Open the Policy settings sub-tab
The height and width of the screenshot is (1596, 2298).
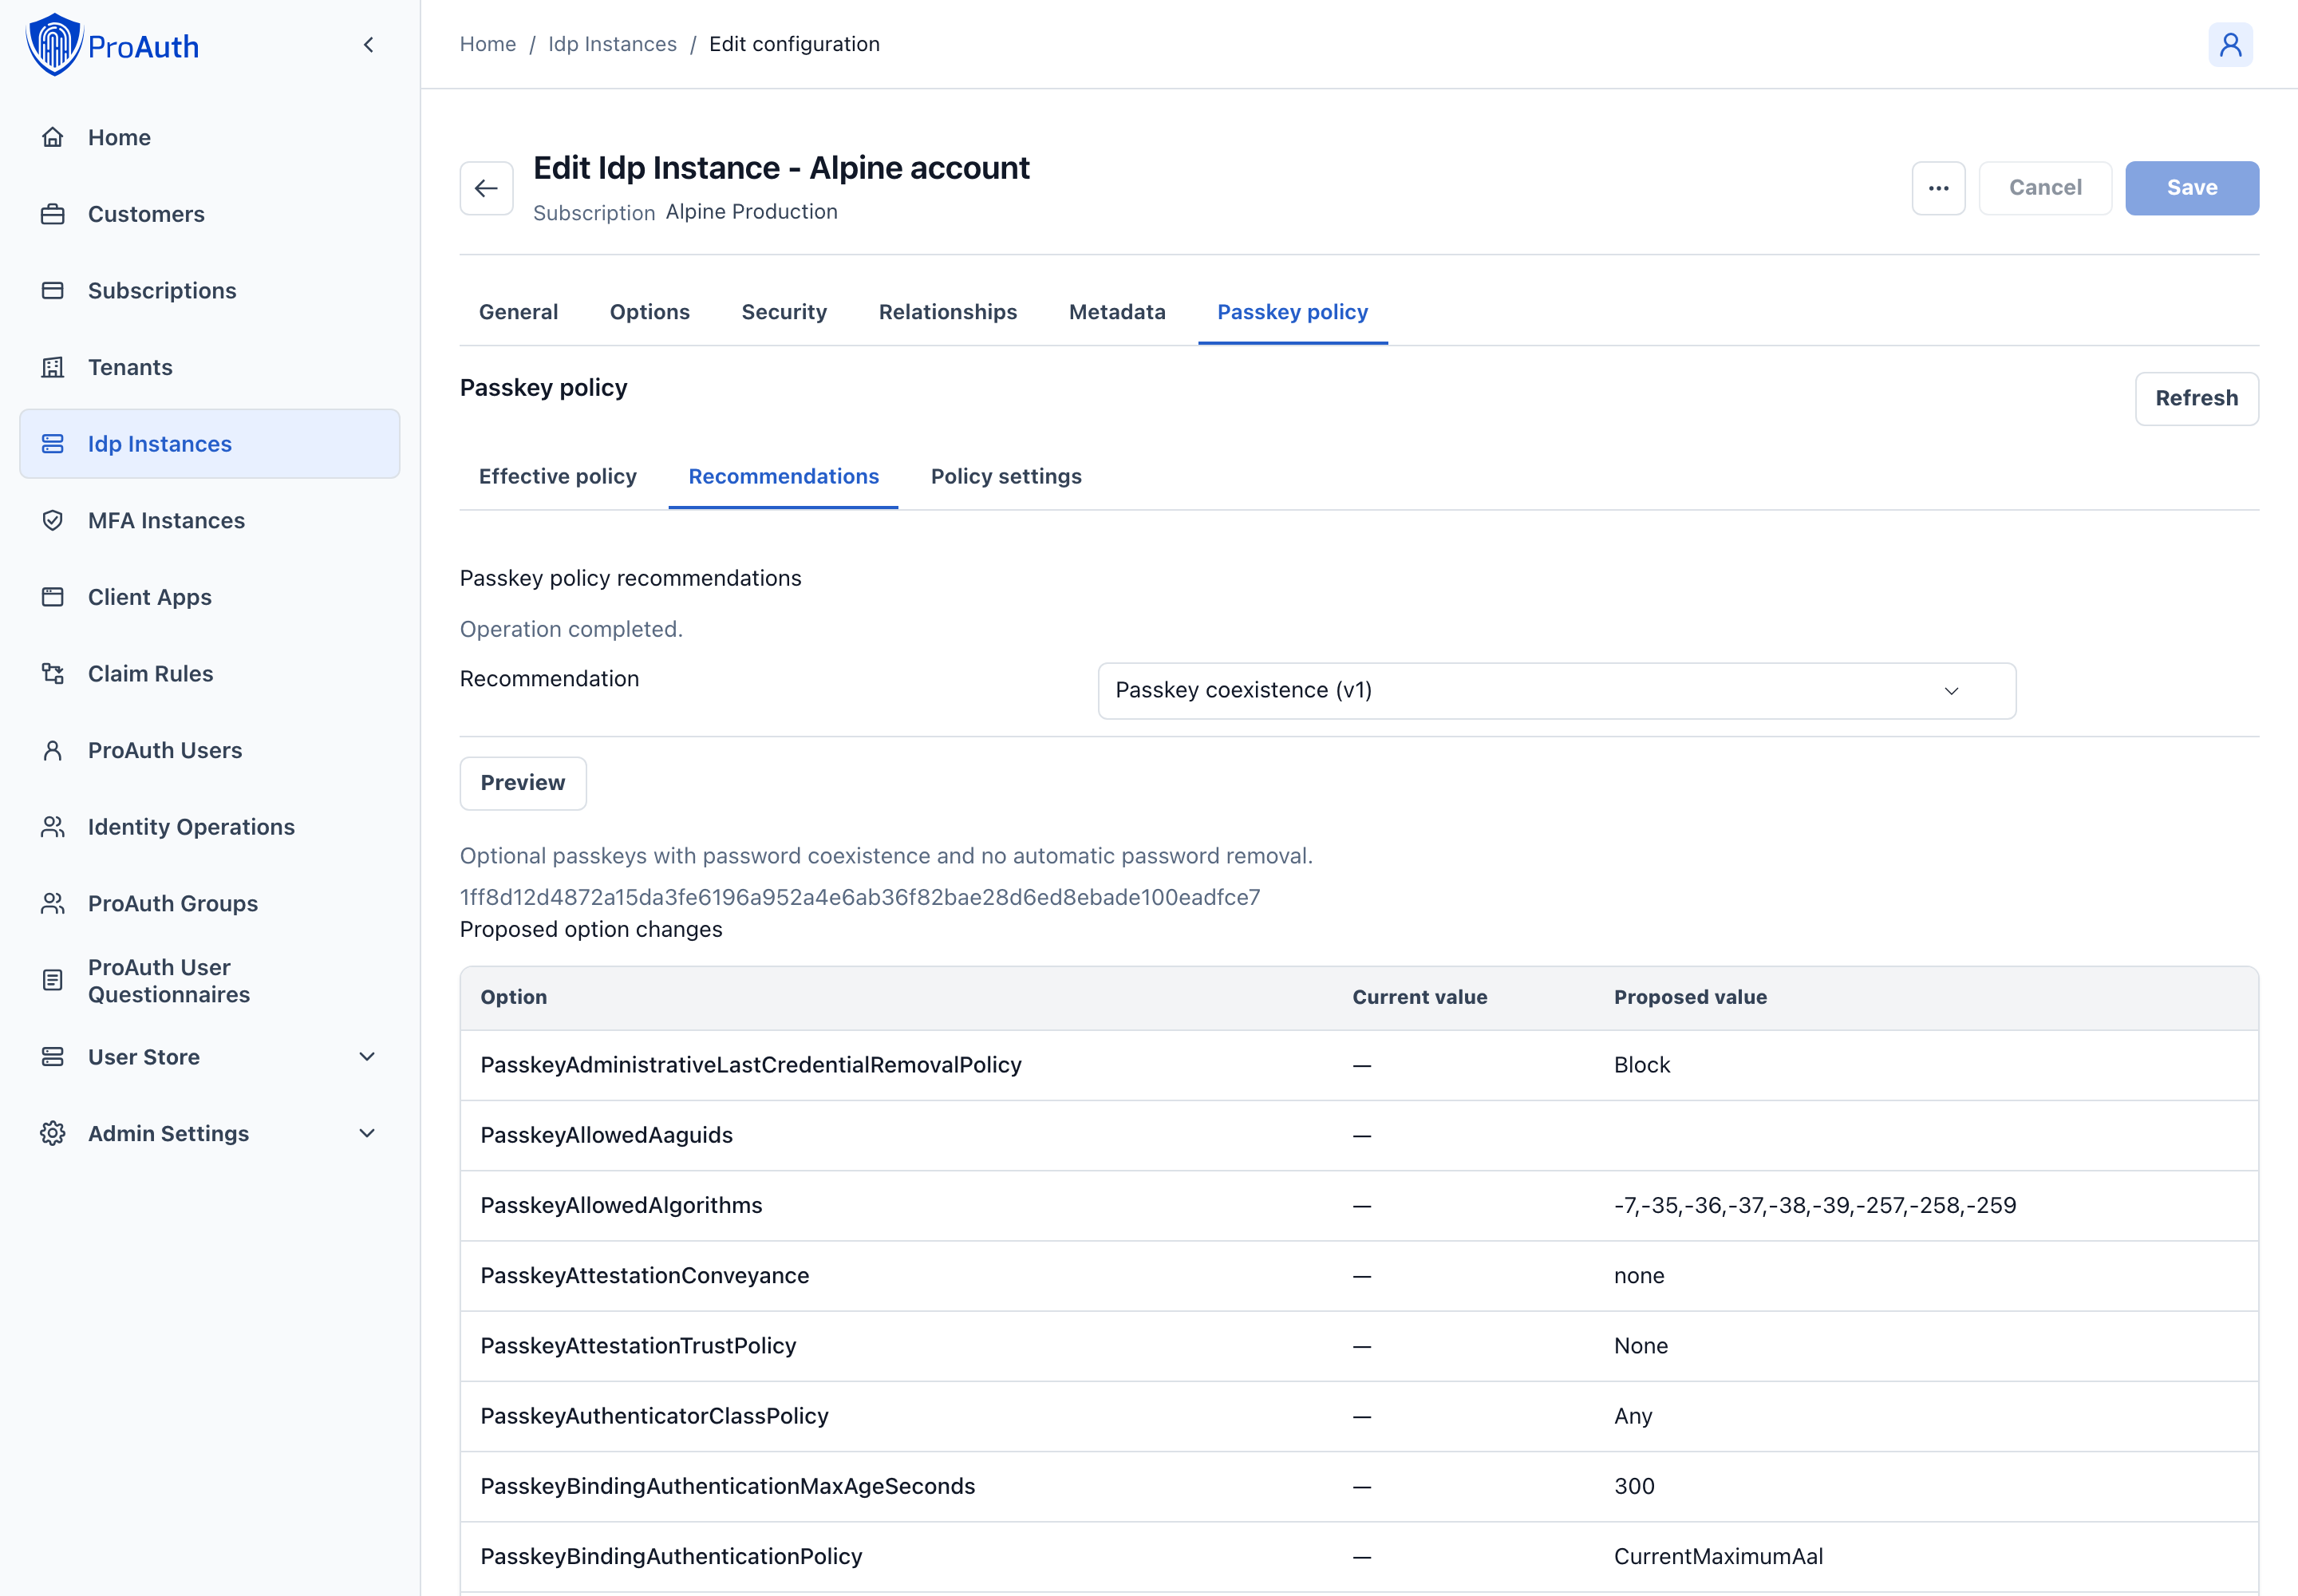tap(1006, 477)
